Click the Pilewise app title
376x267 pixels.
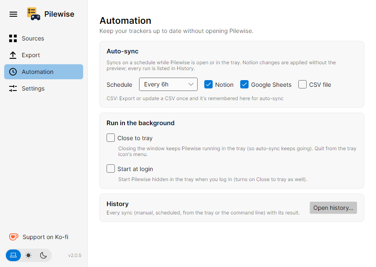click(59, 14)
